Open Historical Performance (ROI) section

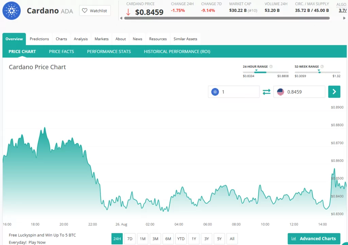(177, 51)
